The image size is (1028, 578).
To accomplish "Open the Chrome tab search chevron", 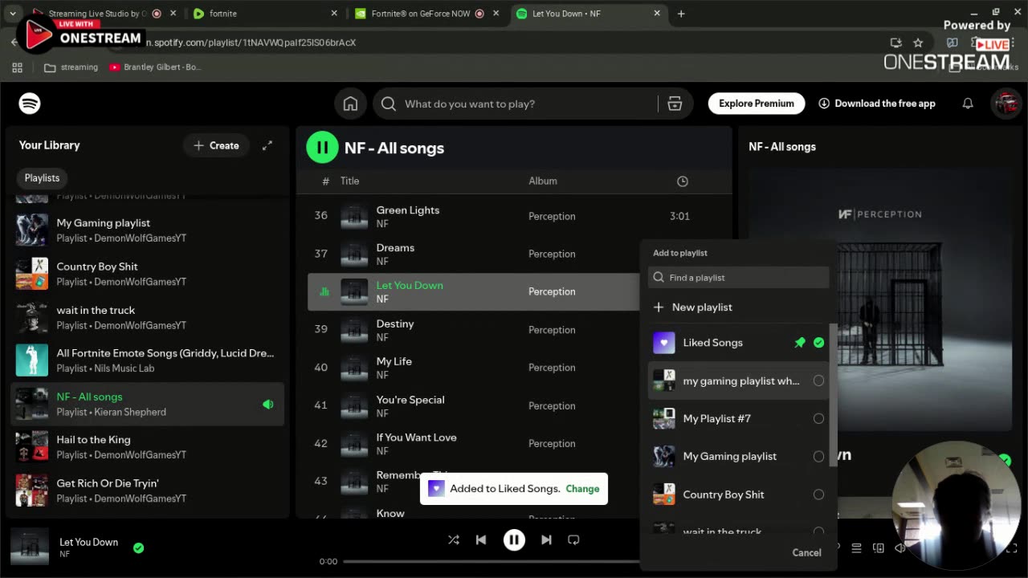I will pyautogui.click(x=13, y=14).
